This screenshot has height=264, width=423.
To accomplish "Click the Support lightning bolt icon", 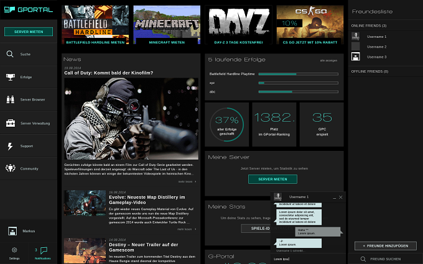I will pyautogui.click(x=10, y=146).
